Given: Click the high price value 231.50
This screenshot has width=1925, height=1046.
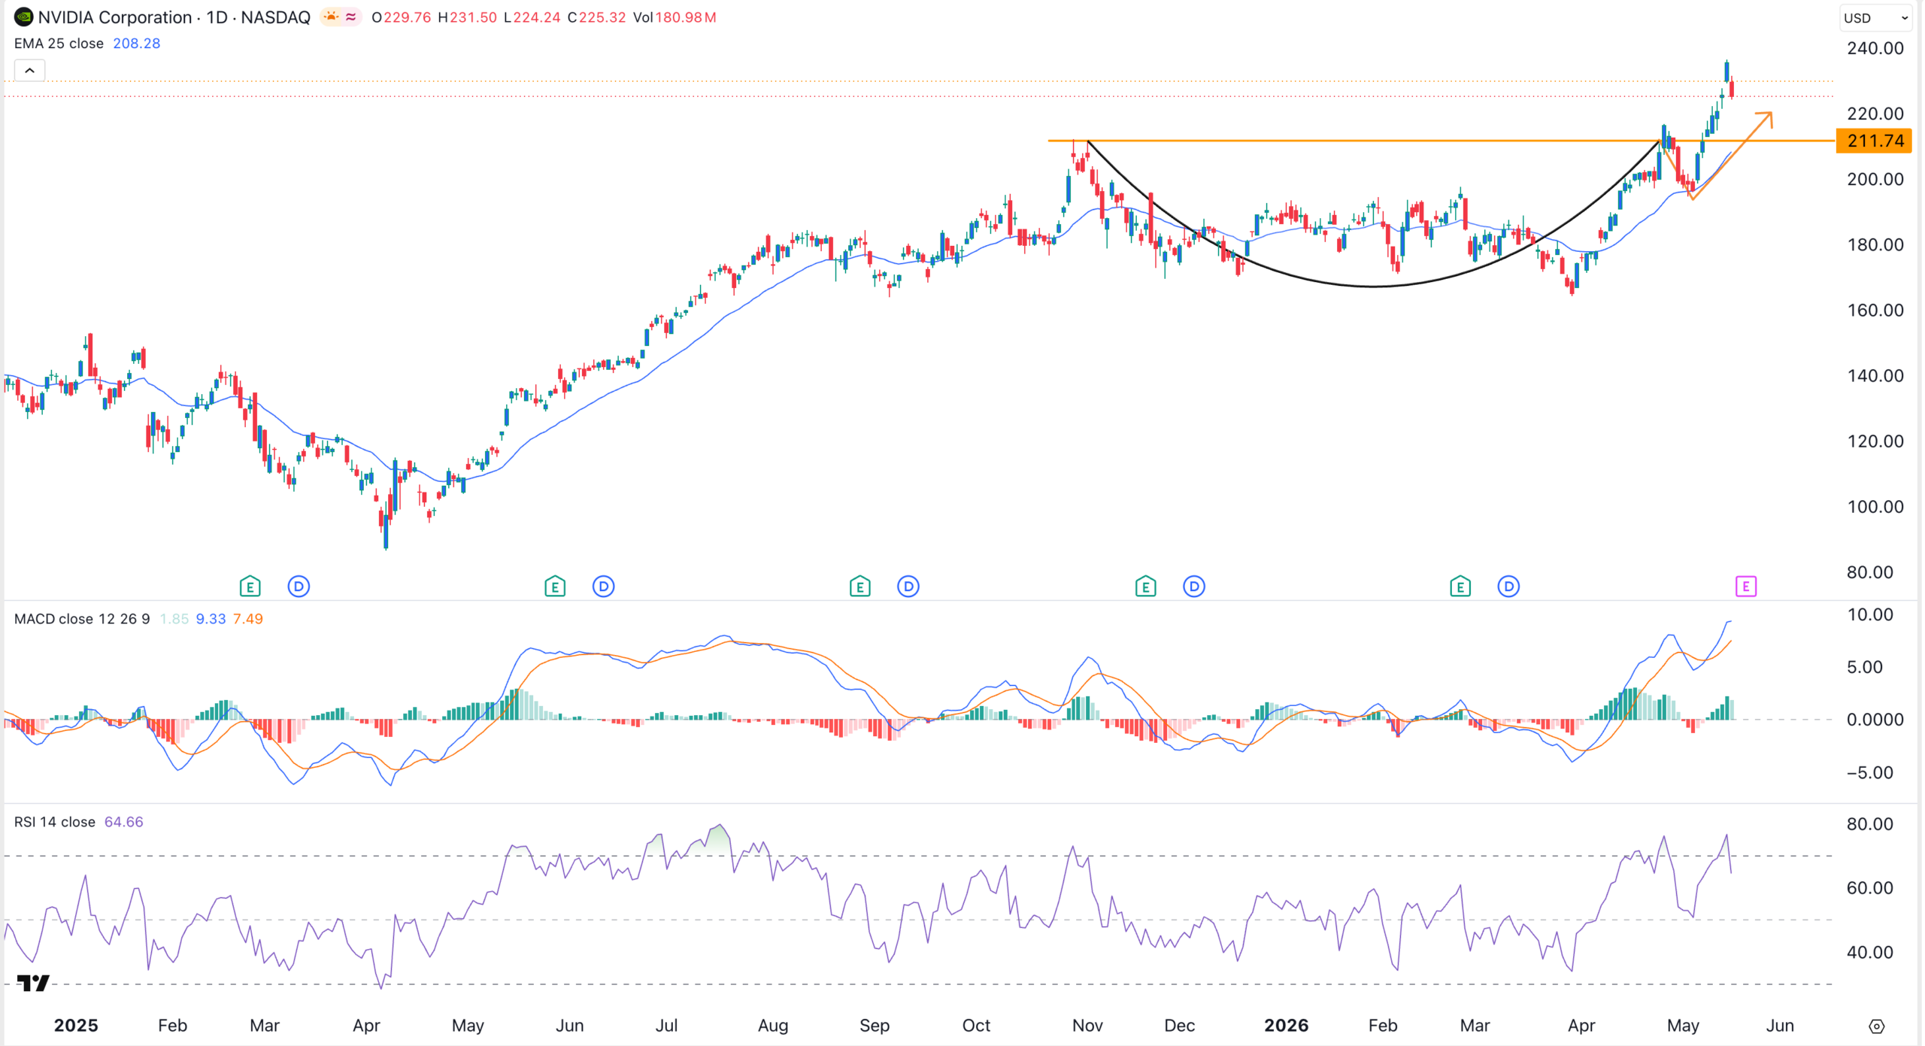Looking at the screenshot, I should pos(473,17).
